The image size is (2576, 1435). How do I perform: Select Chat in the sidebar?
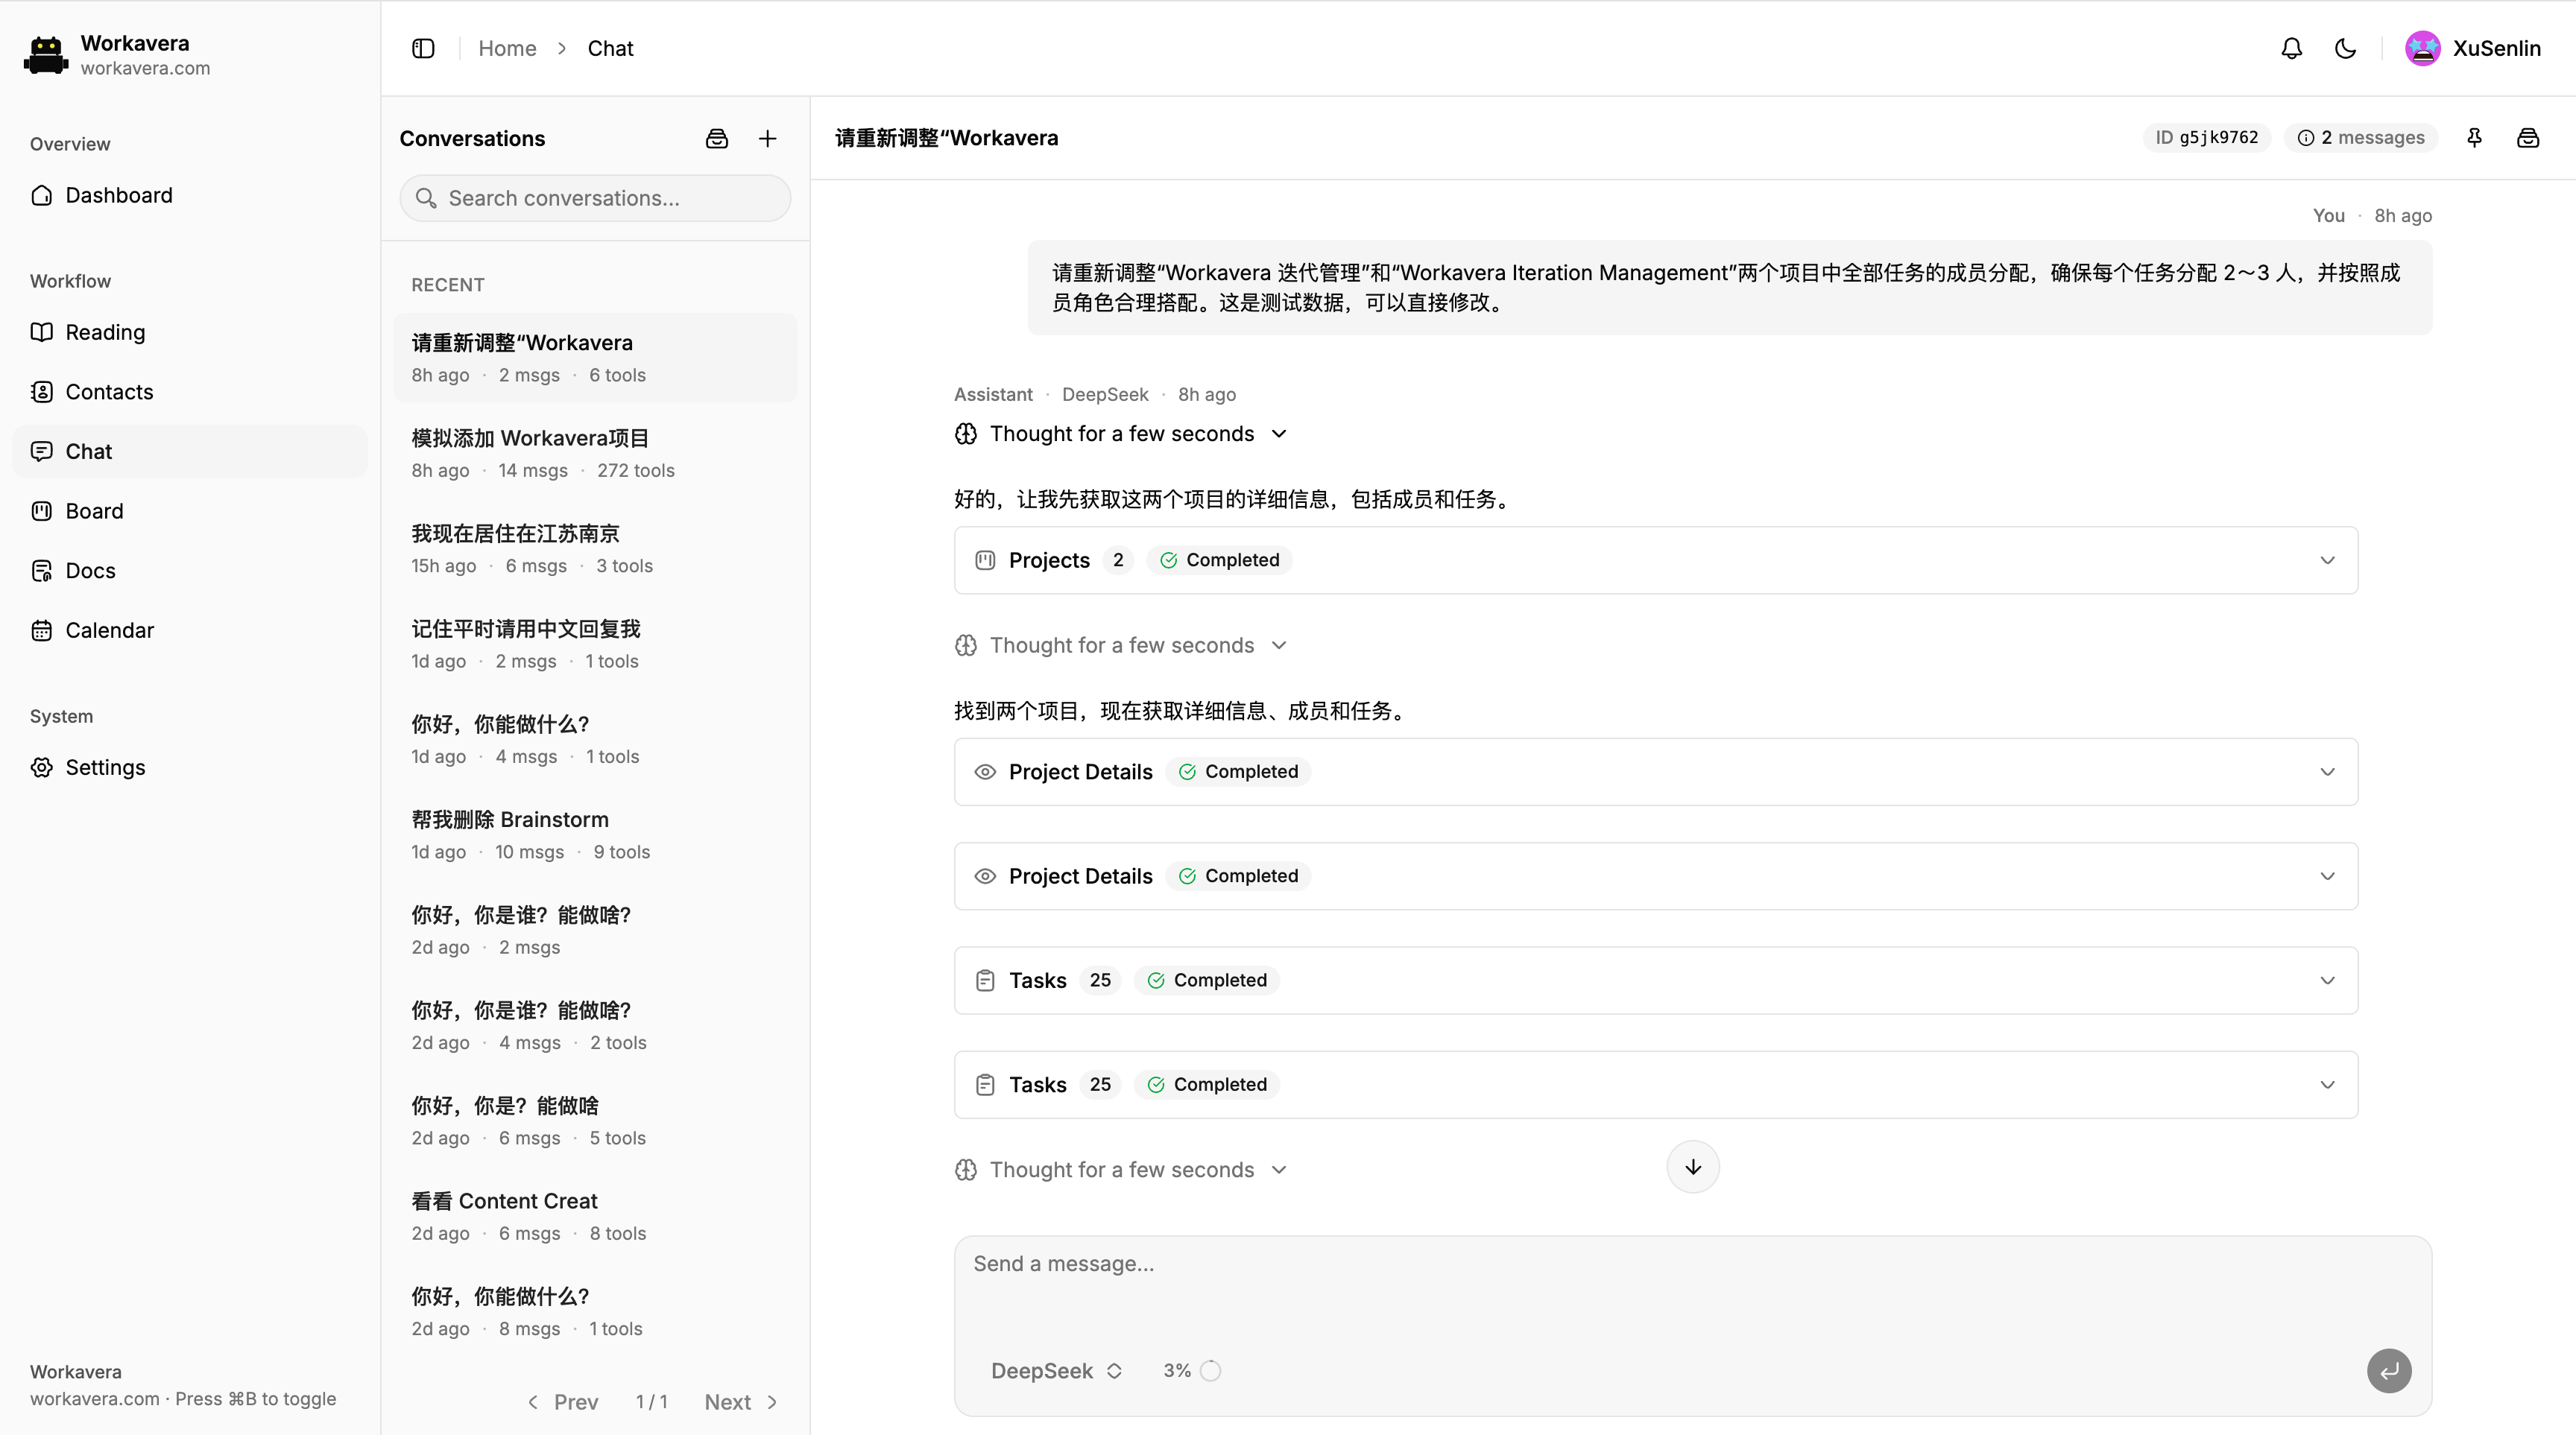click(x=190, y=452)
